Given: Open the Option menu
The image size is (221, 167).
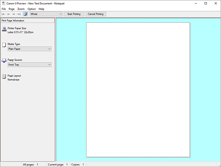Looking at the screenshot, I should (32, 9).
